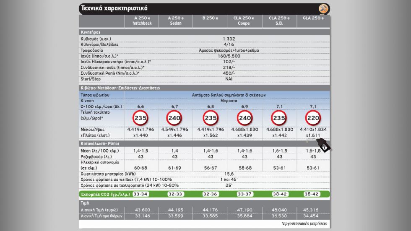Click the drive value 'Μπροστά'
This screenshot has height=231, width=411.
pos(229,101)
